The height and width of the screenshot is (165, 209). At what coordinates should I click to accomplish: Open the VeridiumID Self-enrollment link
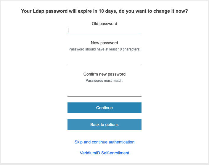pyautogui.click(x=104, y=153)
